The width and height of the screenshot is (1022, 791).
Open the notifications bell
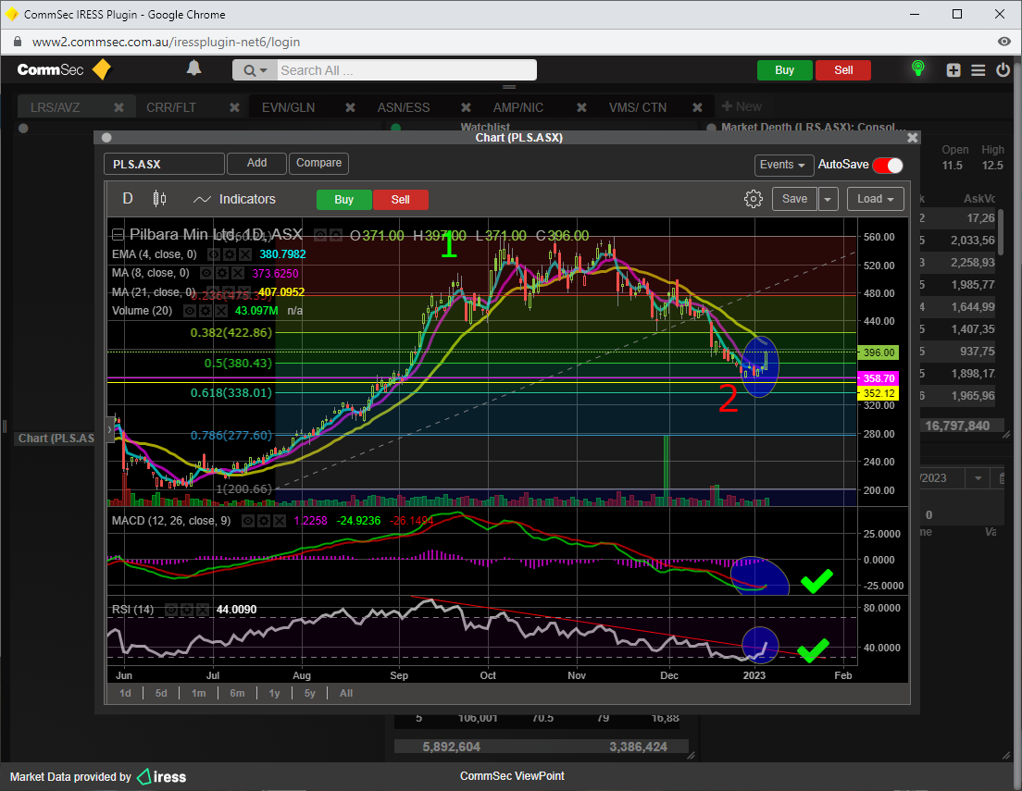[193, 68]
